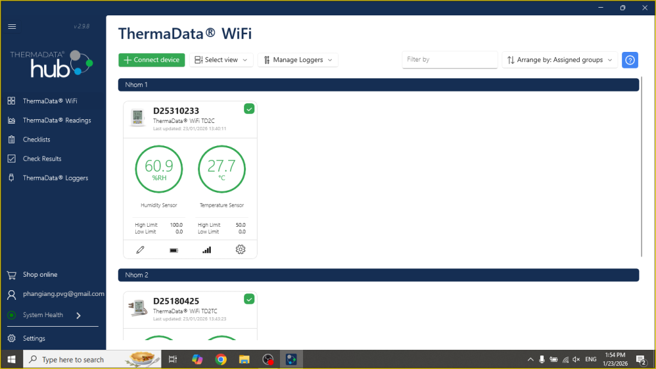
Task: Focus the Filter by input field
Action: (450, 60)
